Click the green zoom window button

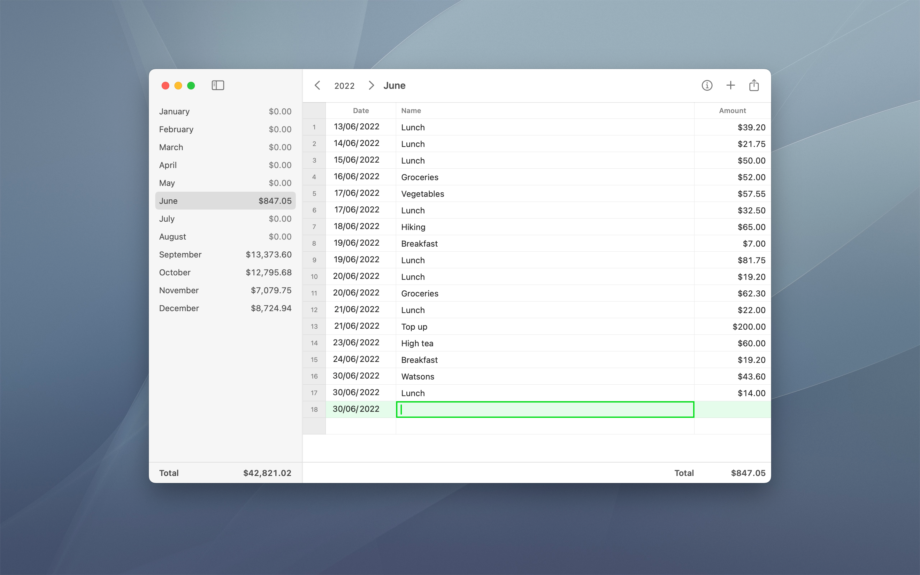tap(191, 86)
